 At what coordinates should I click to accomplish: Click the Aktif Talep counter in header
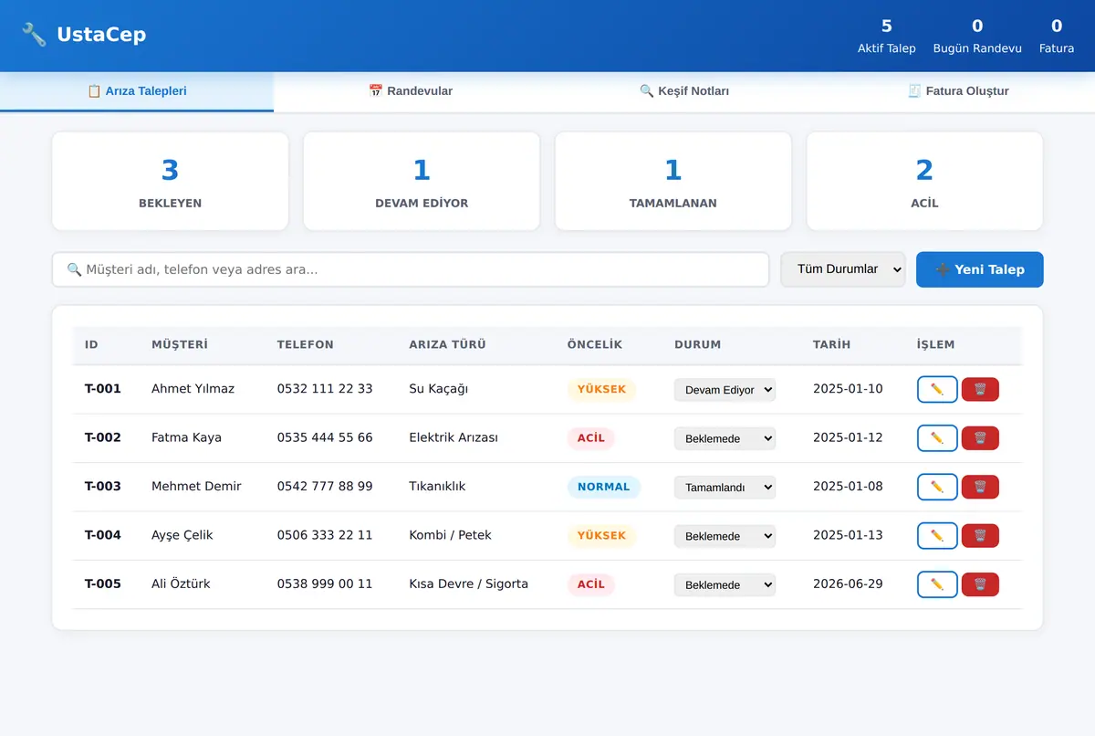click(887, 36)
